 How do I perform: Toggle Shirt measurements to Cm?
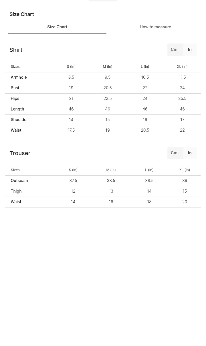tap(174, 50)
